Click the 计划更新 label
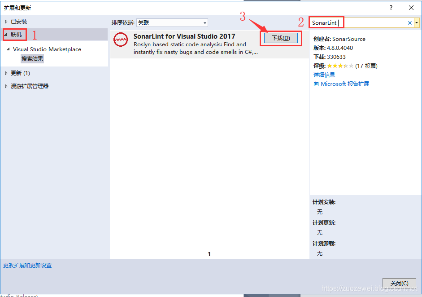 324,223
